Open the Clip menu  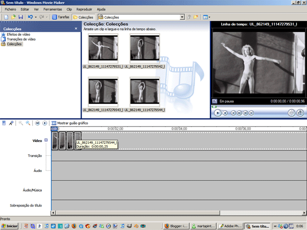pos(69,9)
